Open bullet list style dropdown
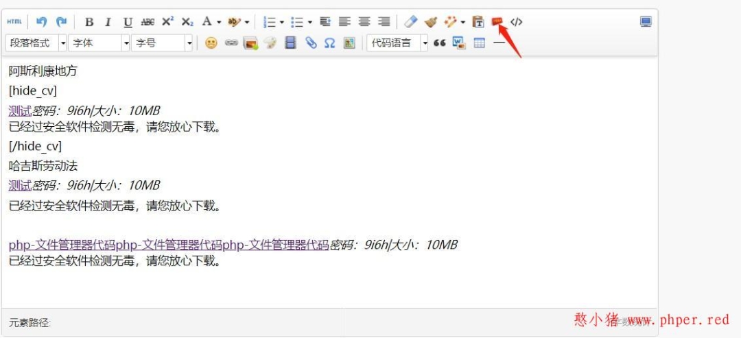The image size is (741, 338). click(x=309, y=22)
